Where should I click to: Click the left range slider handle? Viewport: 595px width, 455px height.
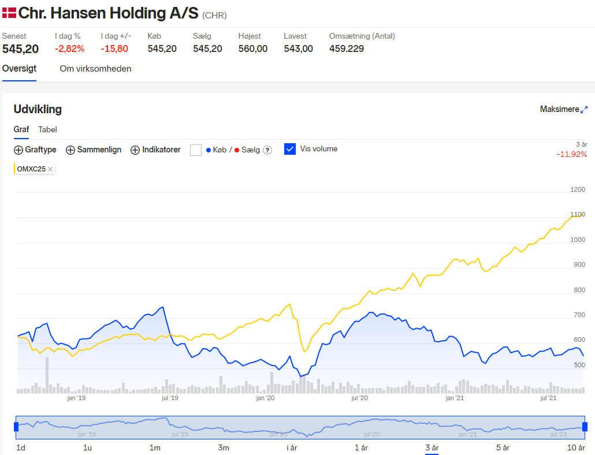(x=16, y=427)
